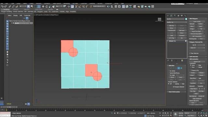Click the object color swatch beside name
This screenshot has width=208, height=117.
[x=186, y=19]
